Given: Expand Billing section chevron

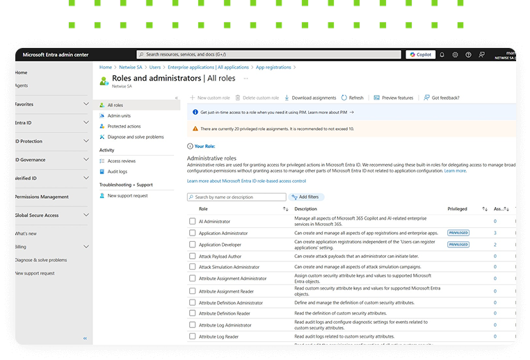Looking at the screenshot, I should coord(86,247).
